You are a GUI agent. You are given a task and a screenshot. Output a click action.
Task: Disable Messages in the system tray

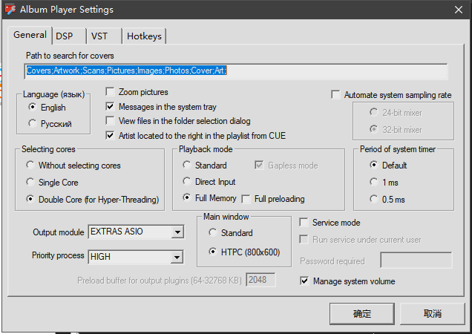[111, 107]
